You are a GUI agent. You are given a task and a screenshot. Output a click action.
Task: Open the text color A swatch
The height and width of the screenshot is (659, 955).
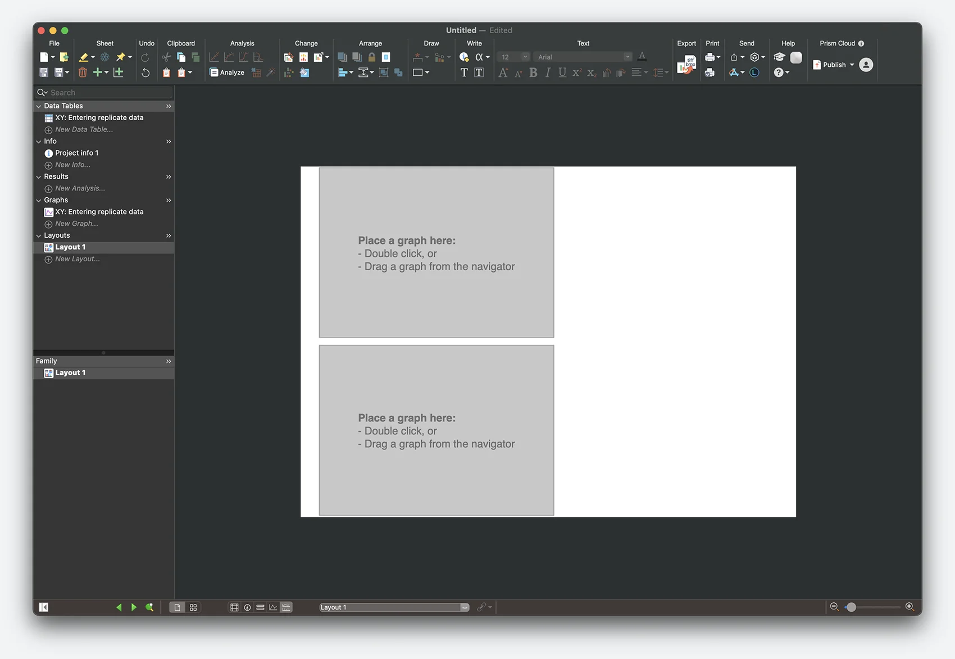click(x=642, y=56)
